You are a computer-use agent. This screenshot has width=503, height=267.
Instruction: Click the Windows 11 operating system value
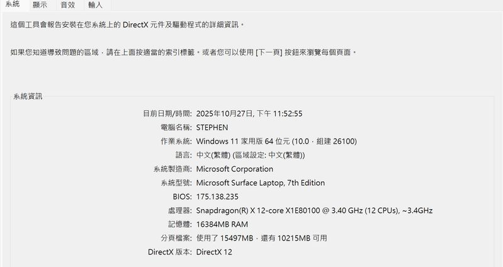276,142
